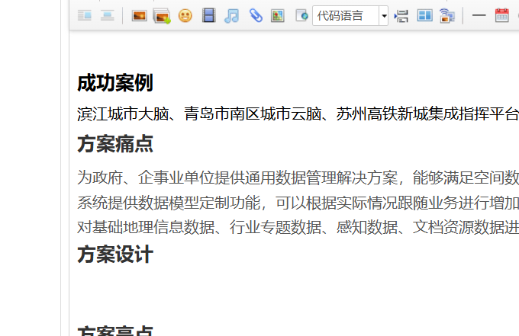
Task: Insert a video using the film icon
Action: pos(208,15)
